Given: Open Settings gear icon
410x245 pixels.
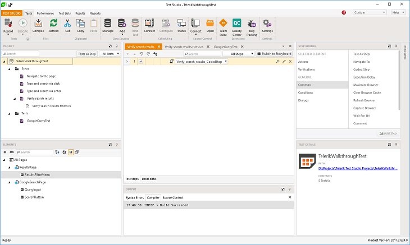Looking at the screenshot, I should (x=267, y=23).
